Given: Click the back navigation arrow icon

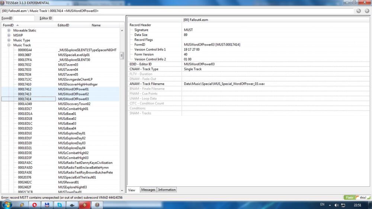Looking at the screenshot, I should (x=359, y=11).
